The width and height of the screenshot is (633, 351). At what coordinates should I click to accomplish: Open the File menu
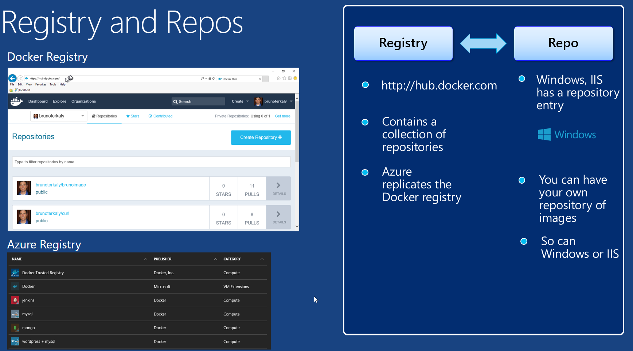pos(12,84)
